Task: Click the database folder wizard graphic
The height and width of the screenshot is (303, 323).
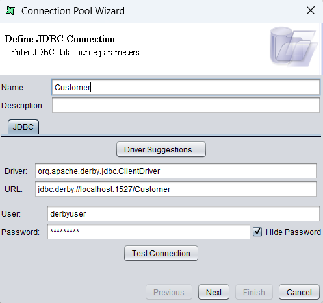Action: point(294,47)
